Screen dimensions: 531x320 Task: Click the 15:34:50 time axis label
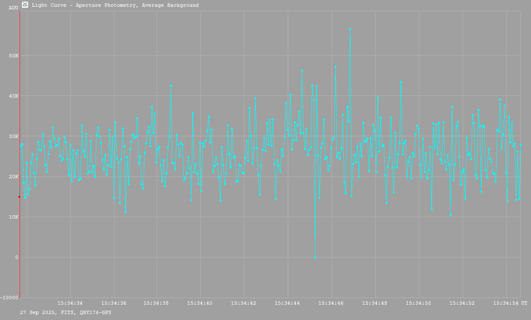tap(419, 303)
